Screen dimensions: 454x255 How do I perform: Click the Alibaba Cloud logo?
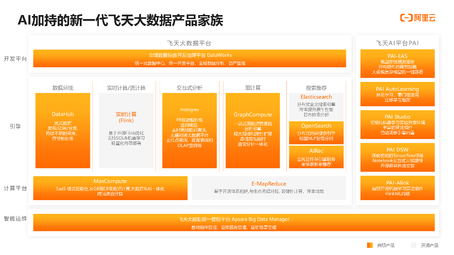click(x=418, y=18)
